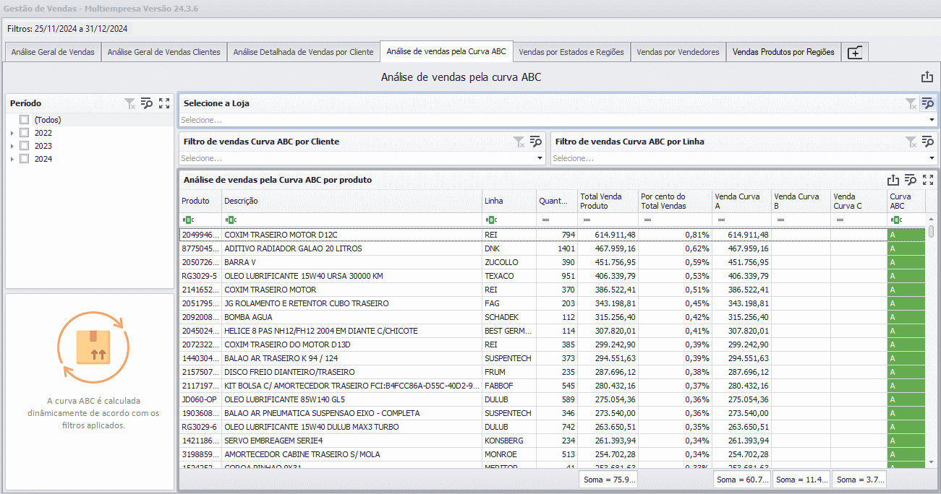
Task: Open search icon in Selecione a Loja
Action: click(927, 103)
